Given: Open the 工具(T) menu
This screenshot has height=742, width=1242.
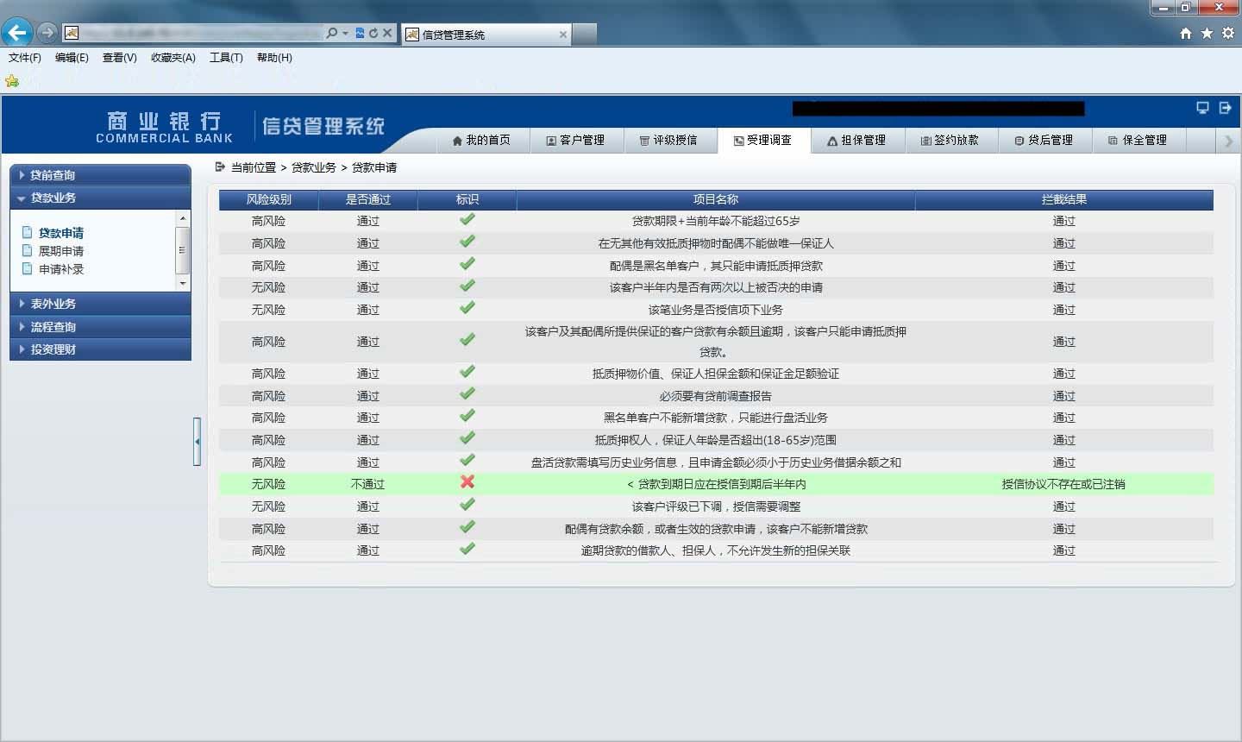Looking at the screenshot, I should pyautogui.click(x=226, y=58).
